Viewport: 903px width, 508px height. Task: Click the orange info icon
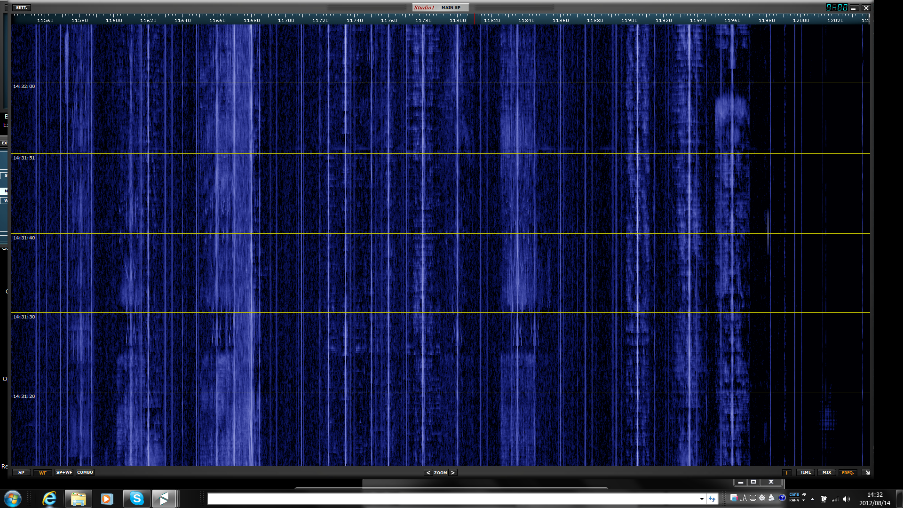[x=786, y=473]
